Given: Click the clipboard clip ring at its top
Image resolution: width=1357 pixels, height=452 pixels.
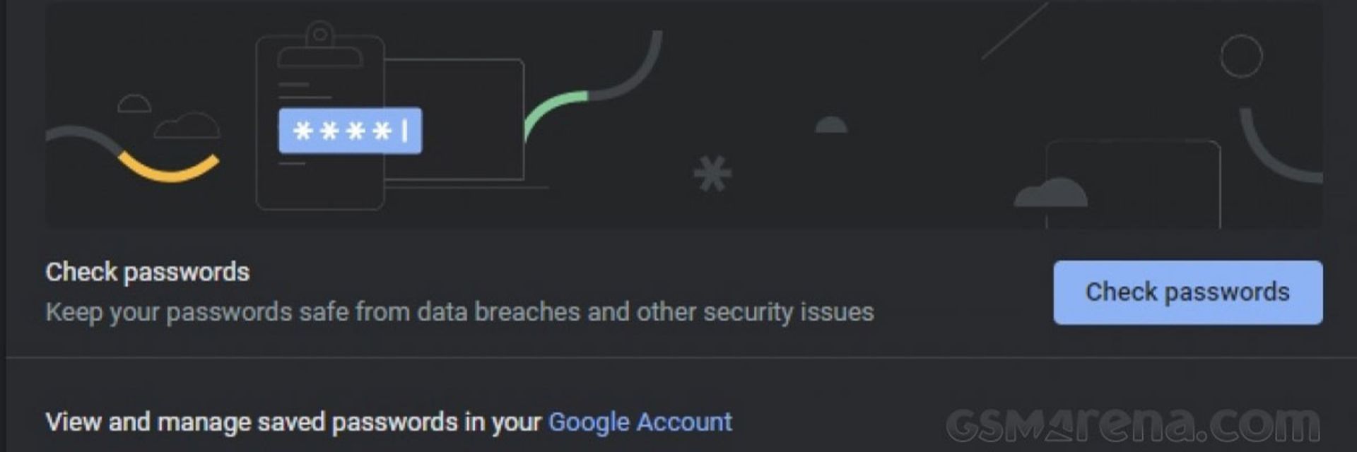Looking at the screenshot, I should 319,33.
